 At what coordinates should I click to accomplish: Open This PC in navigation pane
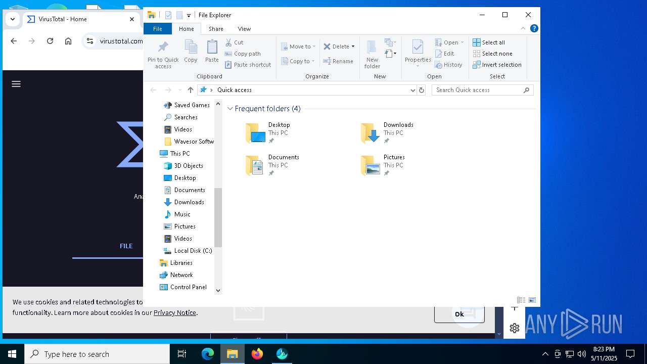point(180,154)
